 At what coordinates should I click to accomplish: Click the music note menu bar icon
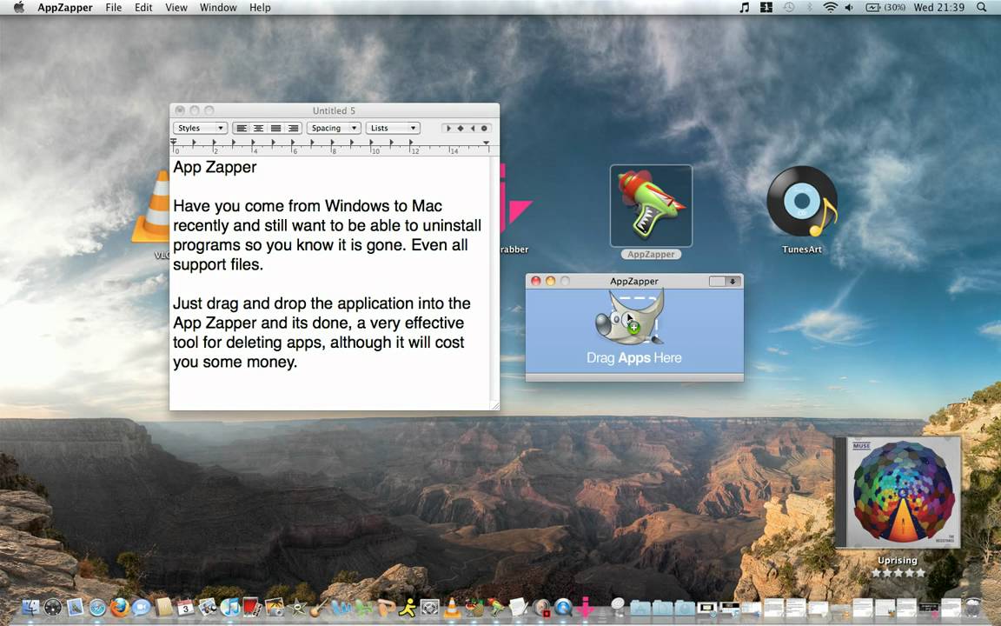(x=745, y=7)
